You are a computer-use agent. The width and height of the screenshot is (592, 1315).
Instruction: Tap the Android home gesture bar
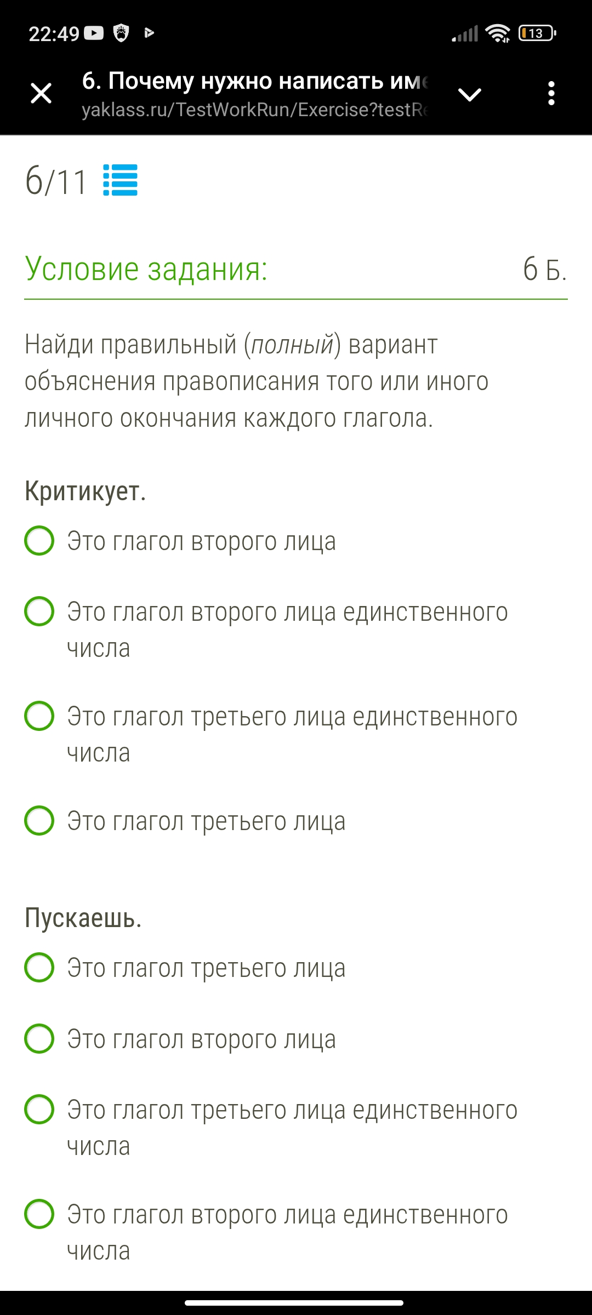(x=294, y=1303)
